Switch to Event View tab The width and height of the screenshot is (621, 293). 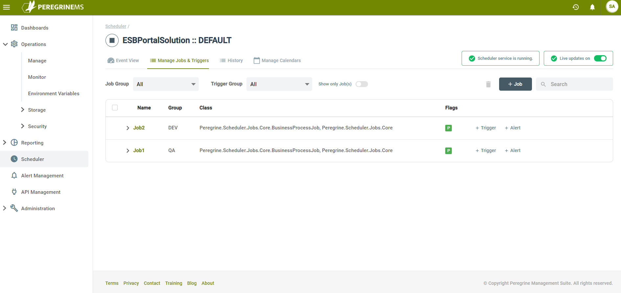123,60
